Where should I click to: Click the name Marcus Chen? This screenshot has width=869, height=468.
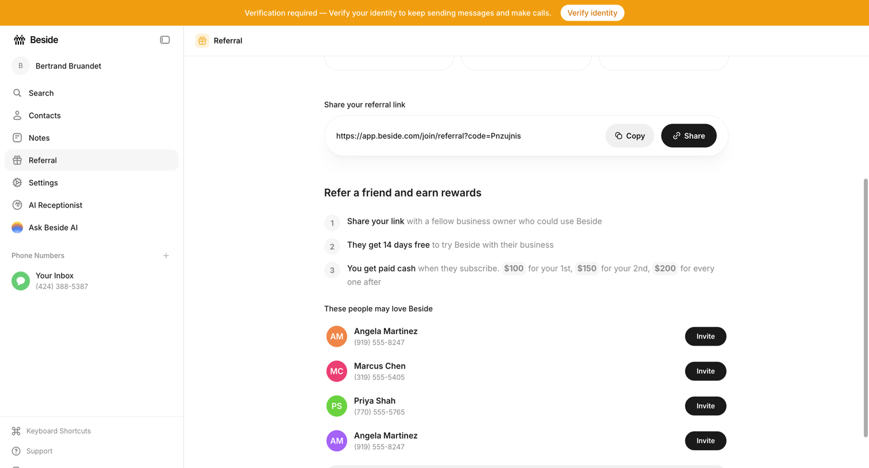(380, 366)
